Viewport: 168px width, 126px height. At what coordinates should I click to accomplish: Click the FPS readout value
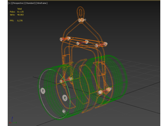(x=20, y=21)
